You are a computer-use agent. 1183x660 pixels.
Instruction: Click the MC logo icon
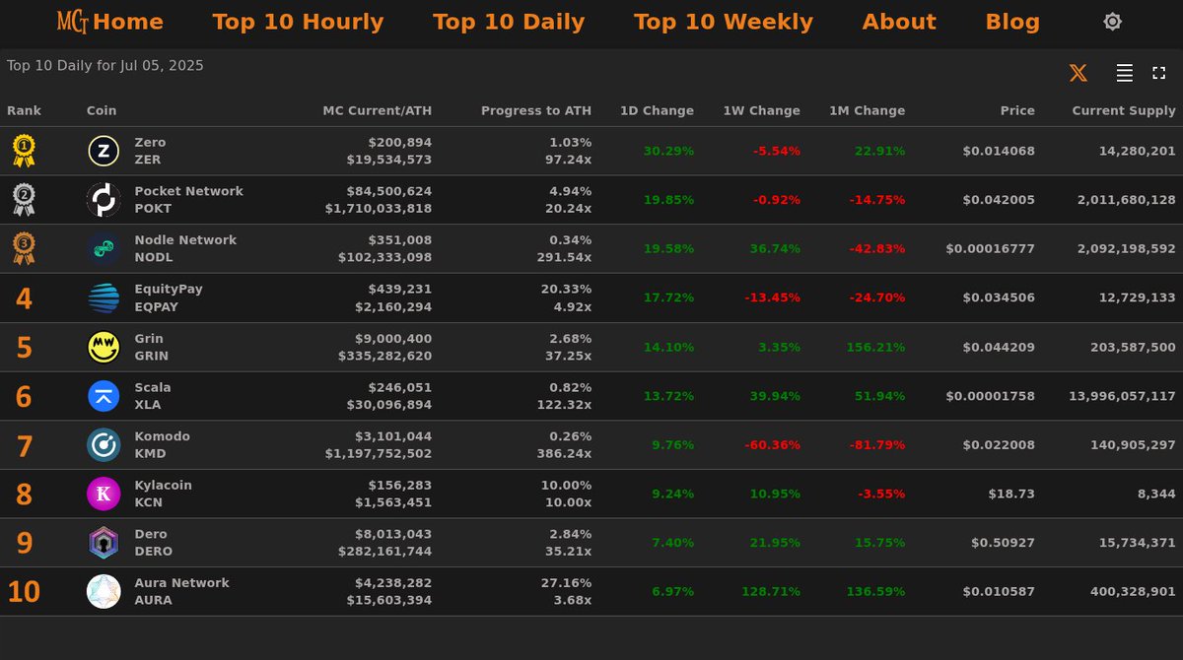[x=73, y=22]
